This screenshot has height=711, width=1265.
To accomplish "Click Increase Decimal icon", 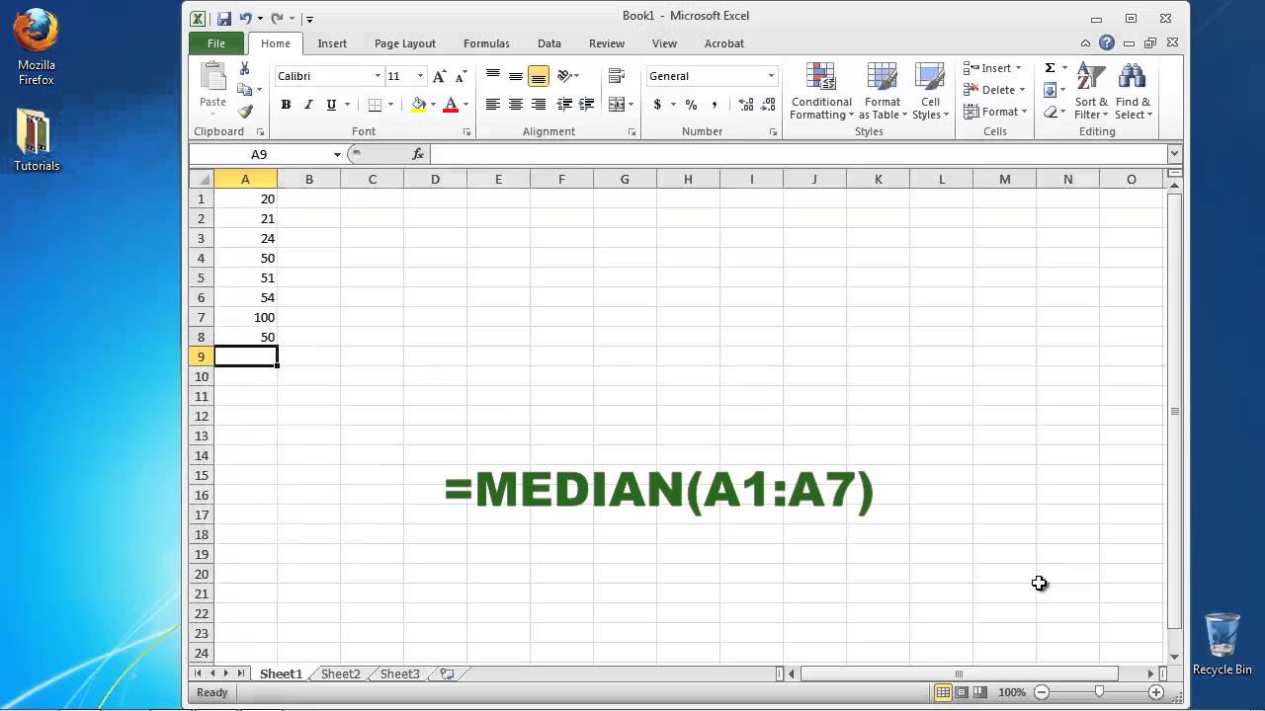I will coord(745,105).
